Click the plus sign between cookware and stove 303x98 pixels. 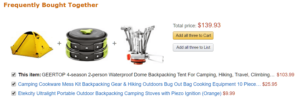114,43
